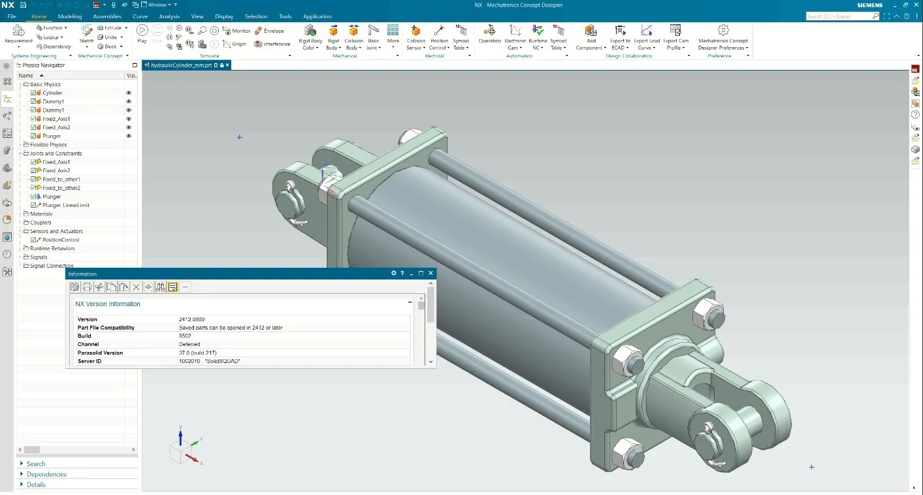Viewport: 923px width, 495px height.
Task: Toggle Fixed_to_other1 joint checkbox
Action: [33, 179]
